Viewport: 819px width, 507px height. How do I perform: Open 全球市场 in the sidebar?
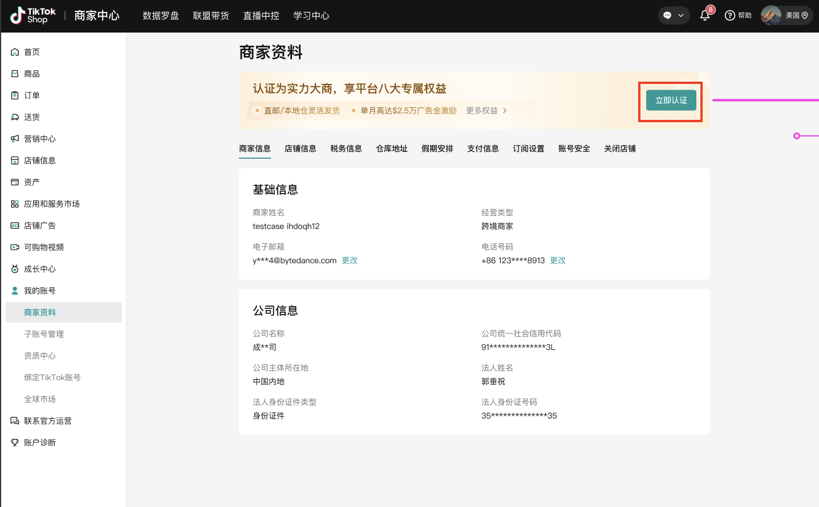(x=40, y=399)
